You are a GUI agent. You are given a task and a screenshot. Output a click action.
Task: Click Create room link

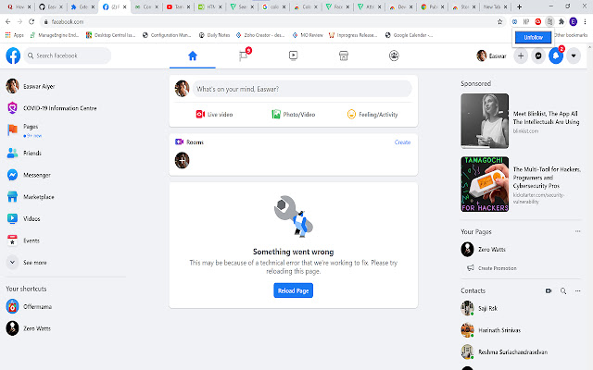pyautogui.click(x=402, y=142)
